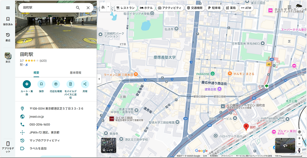This screenshot has height=158, width=307.
Task: Open the Street View preview thumbnail
Action: pyautogui.click(x=285, y=146)
